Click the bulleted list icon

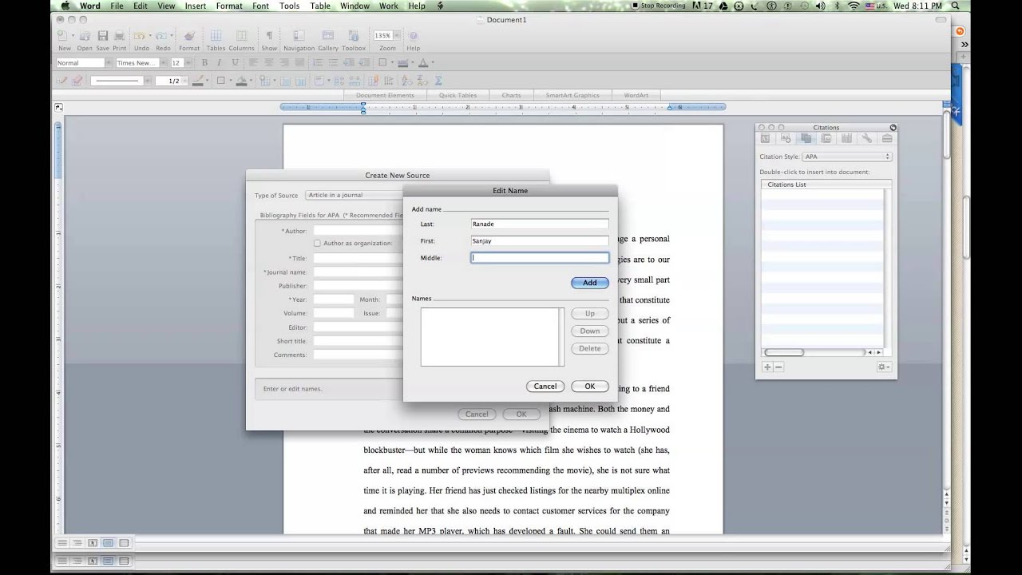pos(333,62)
